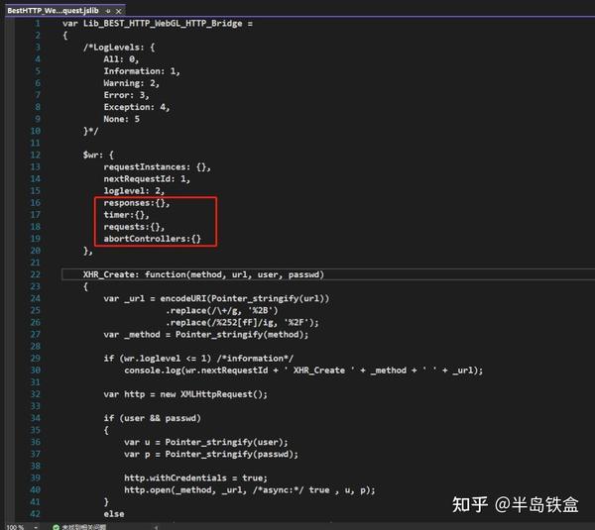Pin the BestHTTP jslib tab
The image size is (595, 530).
[x=108, y=11]
